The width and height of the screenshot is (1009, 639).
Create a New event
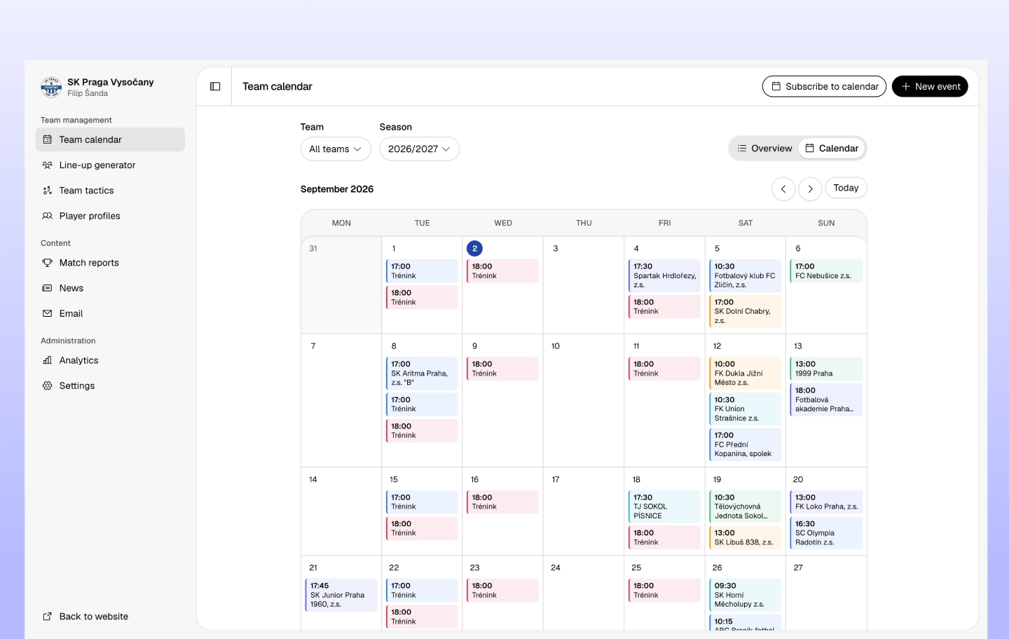pos(930,86)
